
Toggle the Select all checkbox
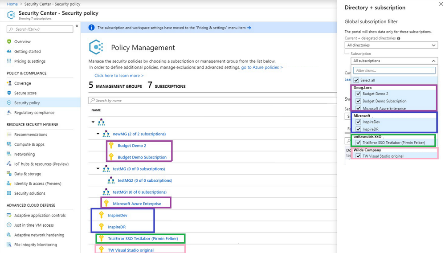click(x=356, y=80)
